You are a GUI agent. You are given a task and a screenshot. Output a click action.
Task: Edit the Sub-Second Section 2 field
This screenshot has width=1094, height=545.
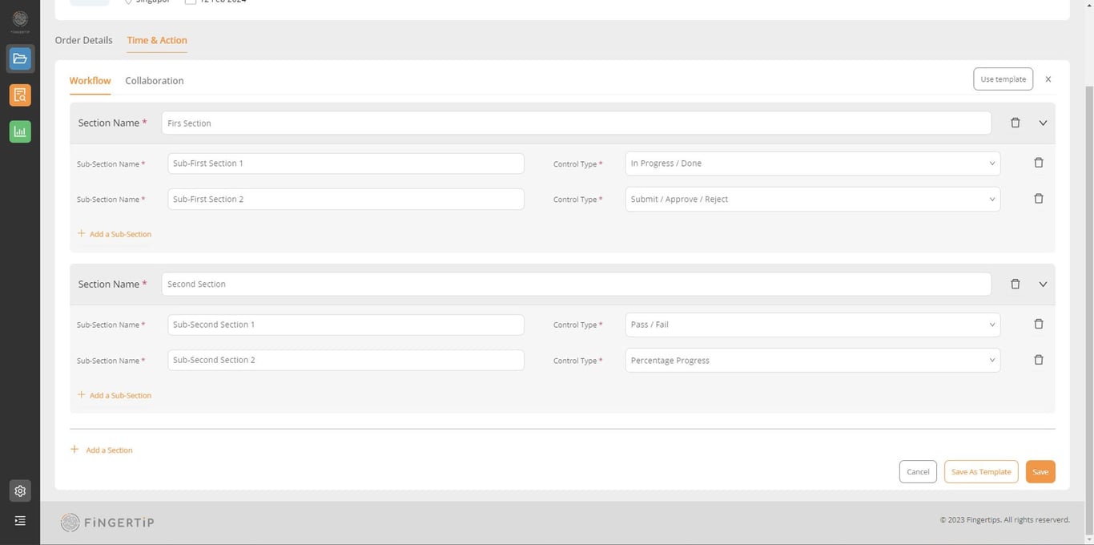(346, 361)
